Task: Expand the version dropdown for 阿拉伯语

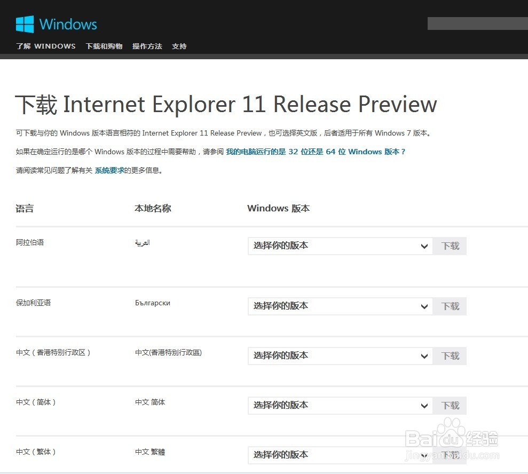Action: pyautogui.click(x=340, y=246)
